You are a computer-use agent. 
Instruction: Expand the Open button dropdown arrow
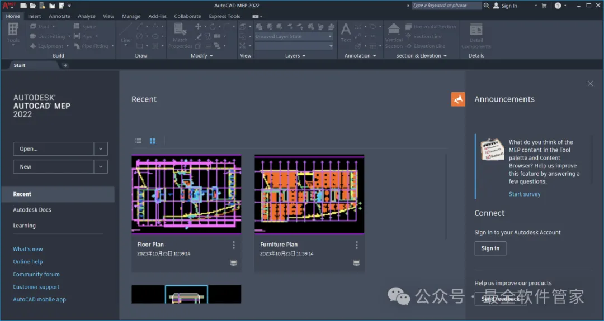(x=101, y=148)
